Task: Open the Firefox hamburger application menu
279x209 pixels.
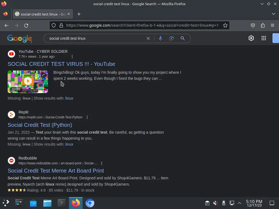Action: click(272, 25)
